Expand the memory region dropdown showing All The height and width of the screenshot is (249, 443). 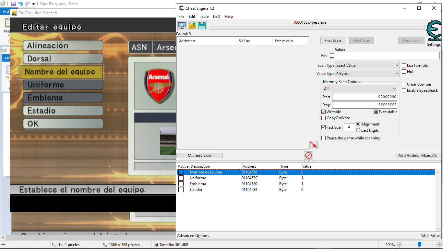360,89
